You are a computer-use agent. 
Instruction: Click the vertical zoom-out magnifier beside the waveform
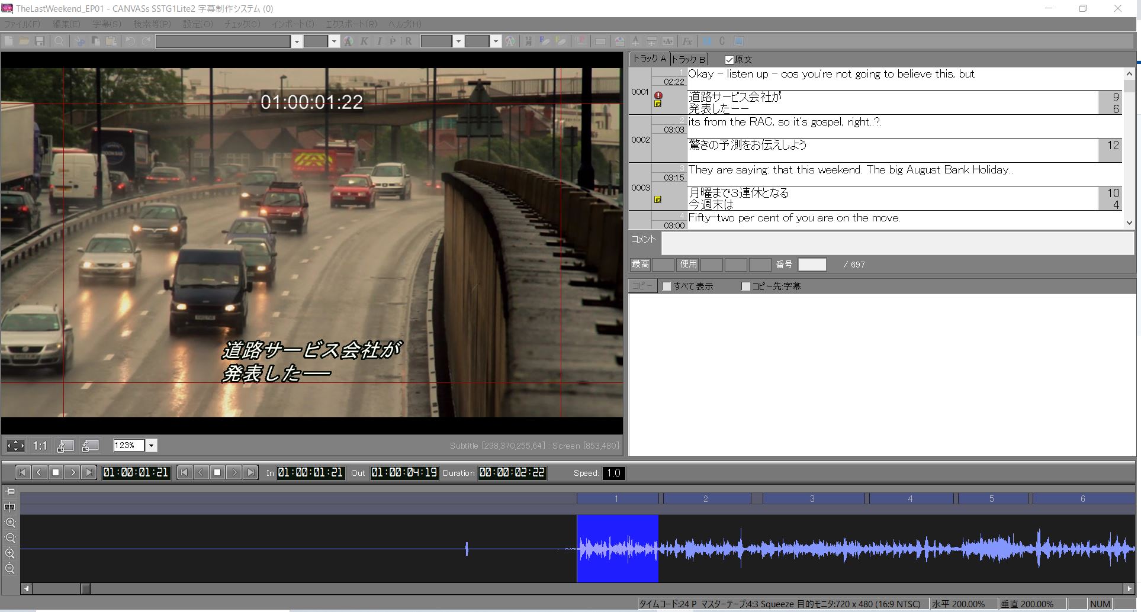click(10, 569)
